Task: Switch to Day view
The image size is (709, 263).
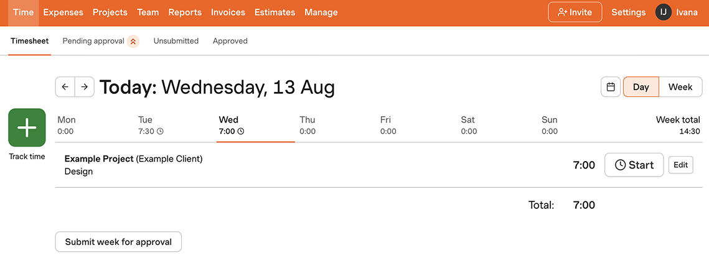Action: click(641, 87)
